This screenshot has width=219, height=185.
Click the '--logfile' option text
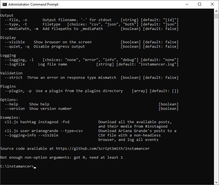tap(15, 64)
